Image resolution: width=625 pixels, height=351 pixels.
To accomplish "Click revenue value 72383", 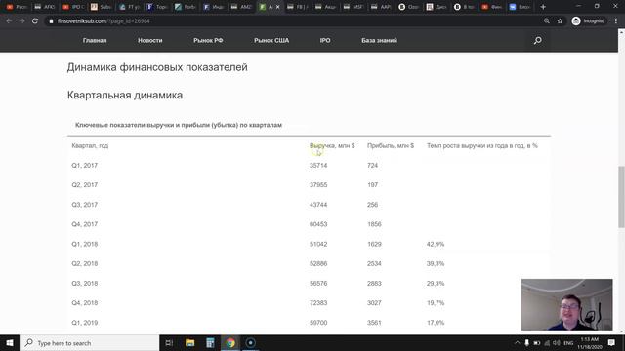I will 318,303.
